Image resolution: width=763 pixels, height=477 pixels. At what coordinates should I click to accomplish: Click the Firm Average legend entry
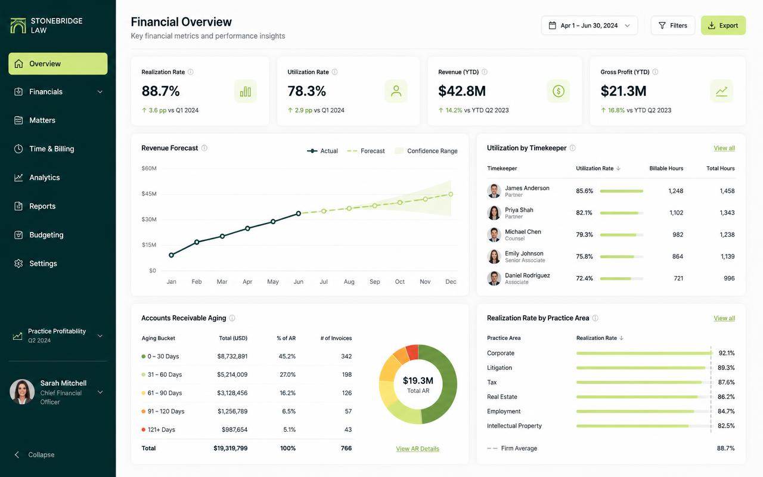(512, 448)
